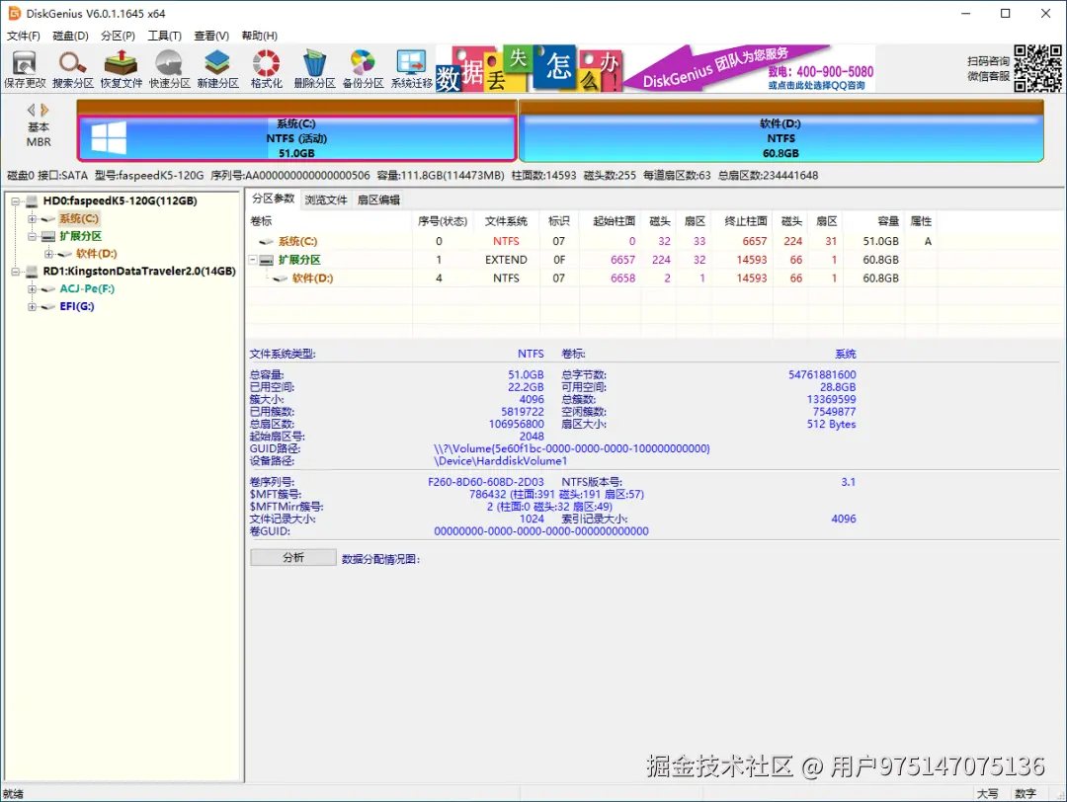The width and height of the screenshot is (1067, 802).
Task: Click the Windows logo on the C: partition bar
Action: [109, 138]
